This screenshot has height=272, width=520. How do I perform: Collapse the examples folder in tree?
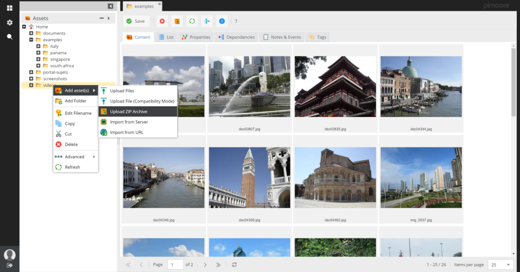(x=31, y=40)
